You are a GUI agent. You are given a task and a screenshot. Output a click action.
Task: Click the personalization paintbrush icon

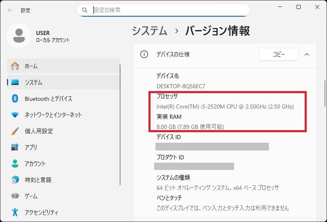(x=15, y=131)
